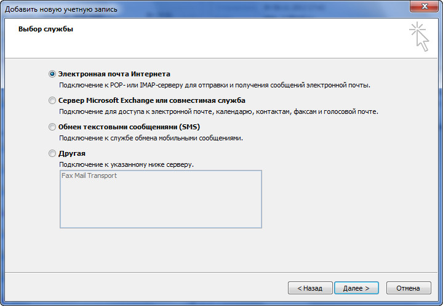The height and width of the screenshot is (306, 443).
Task: Cancel the wizard via Отмена
Action: click(x=409, y=288)
